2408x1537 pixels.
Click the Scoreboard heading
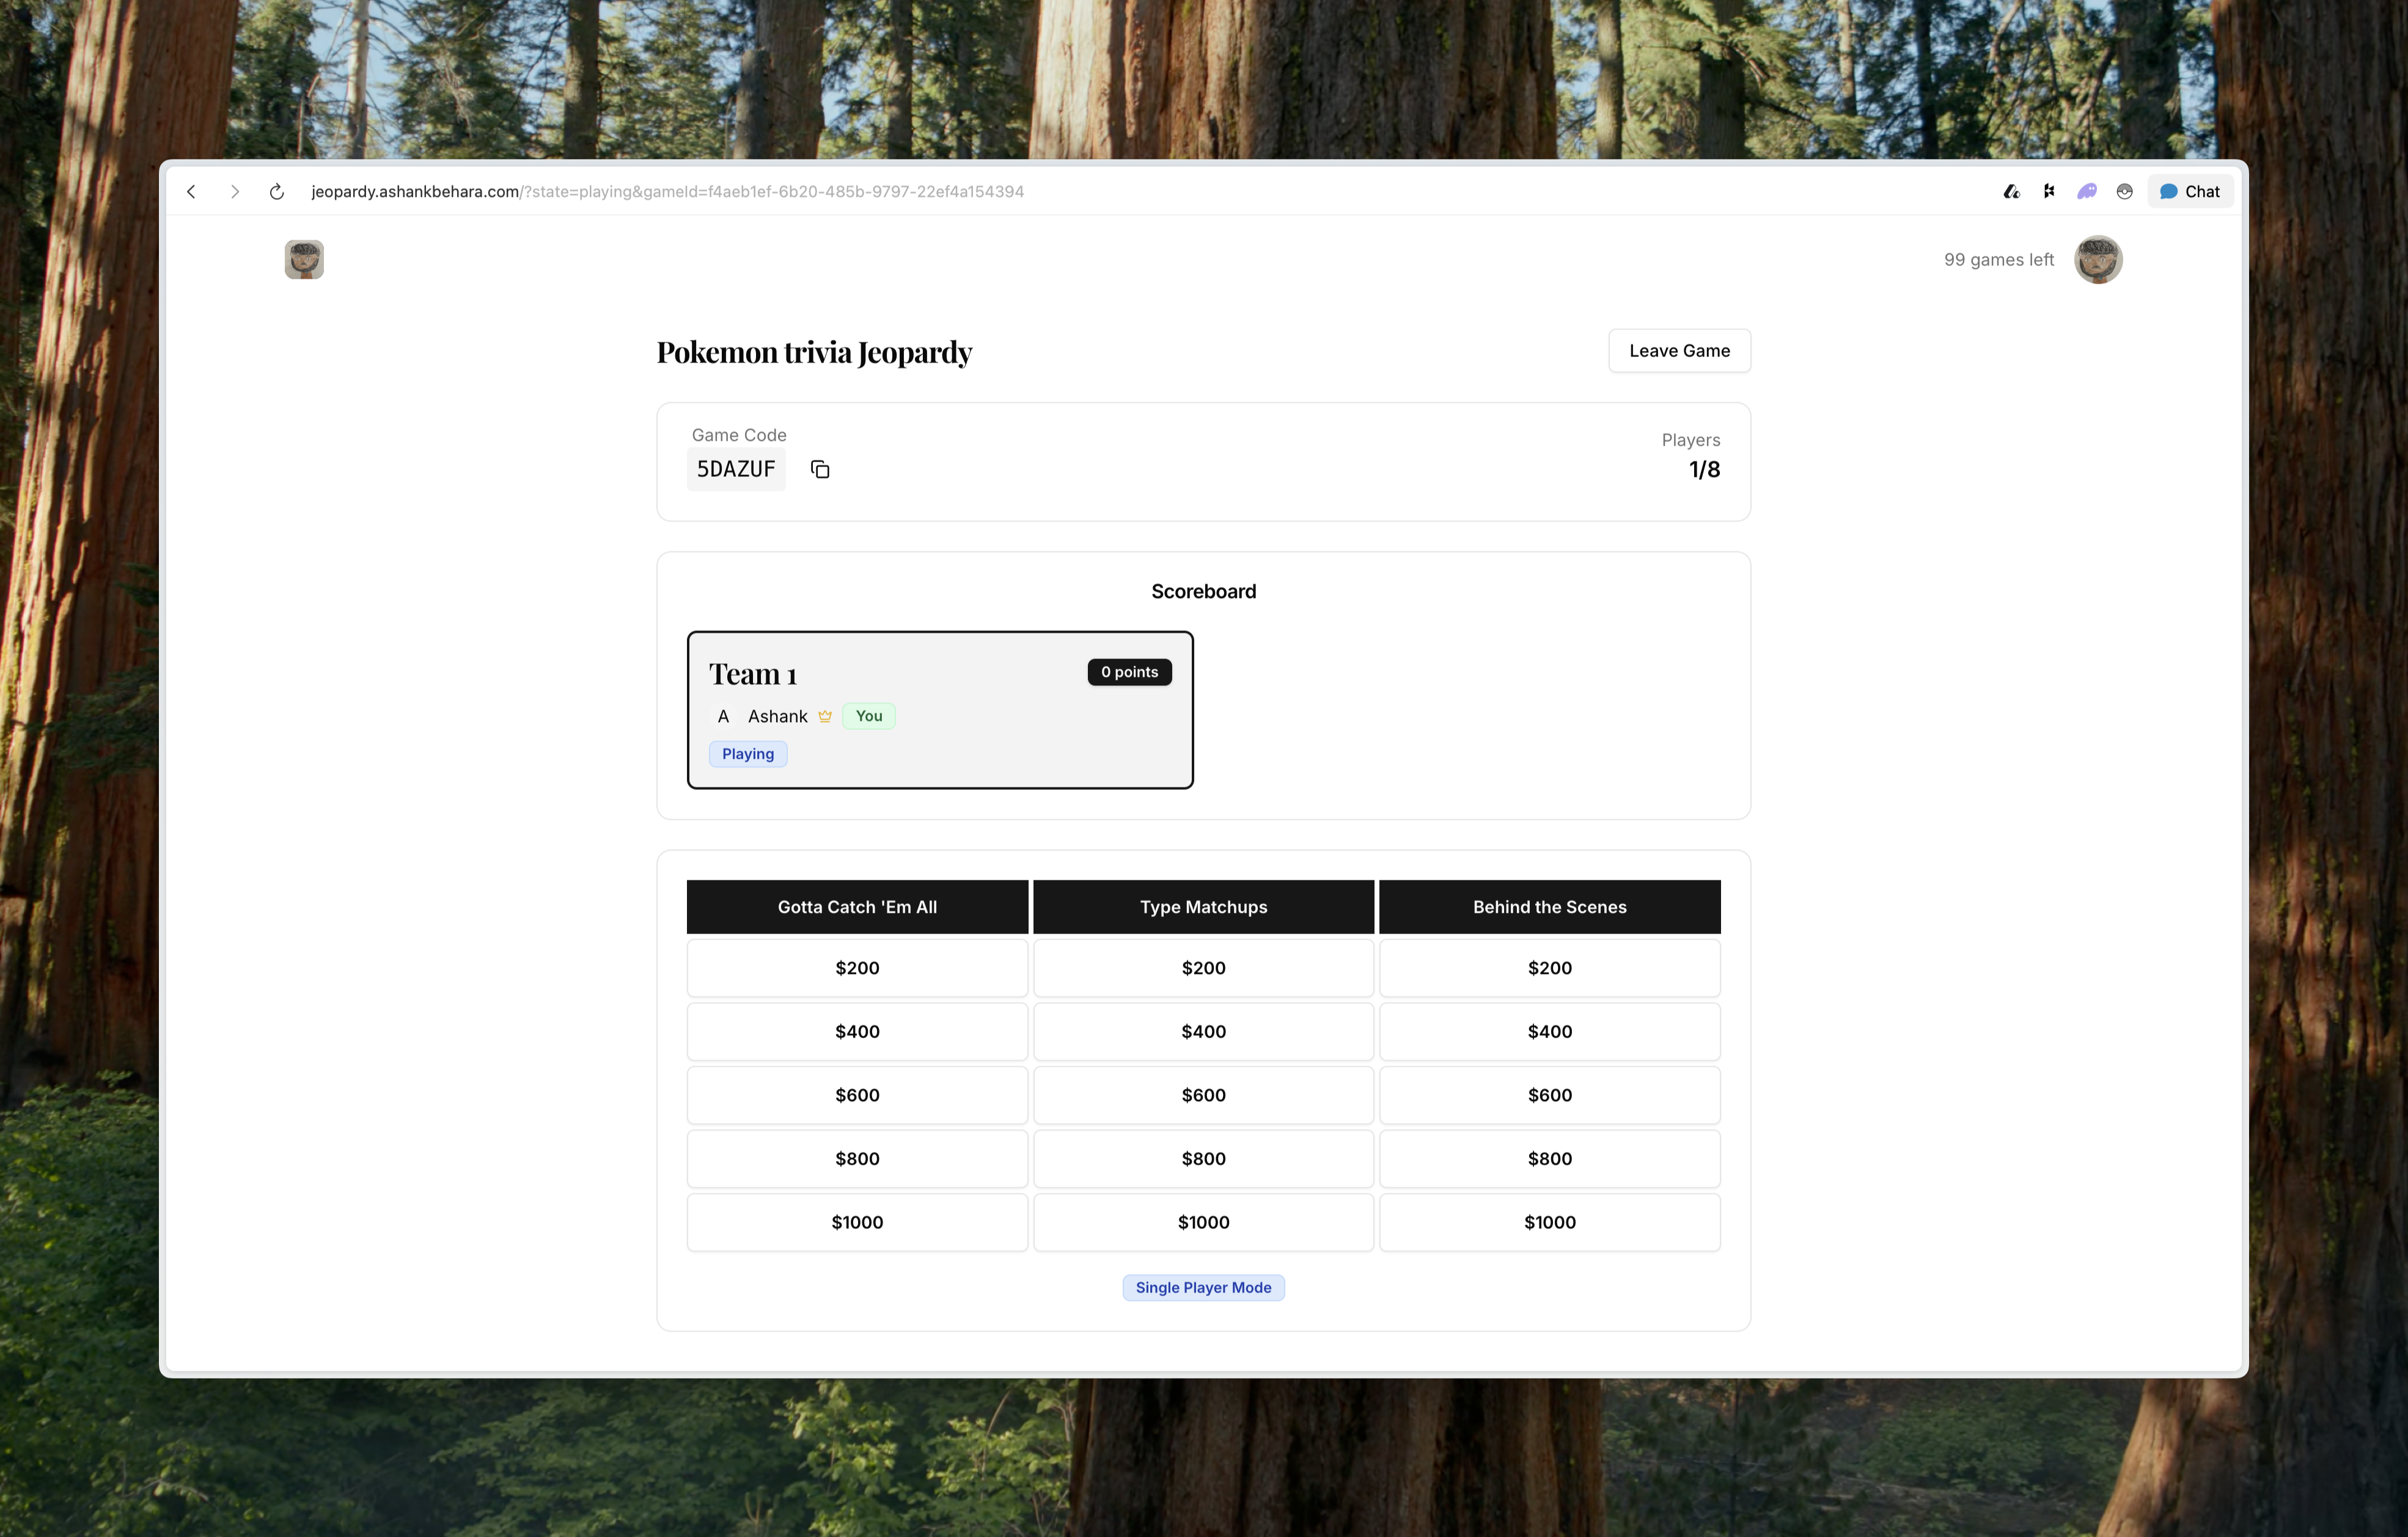(x=1203, y=591)
